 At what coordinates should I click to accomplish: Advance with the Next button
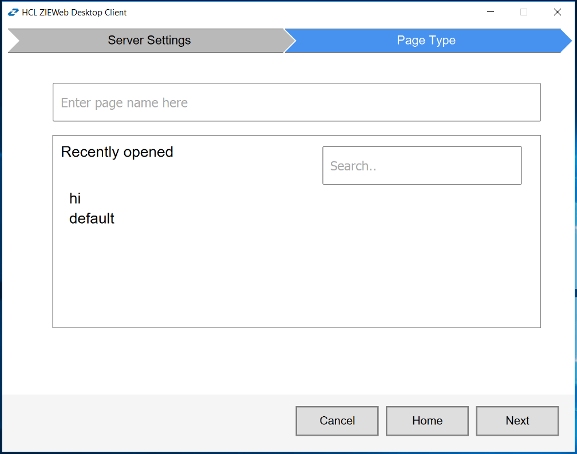(x=517, y=421)
